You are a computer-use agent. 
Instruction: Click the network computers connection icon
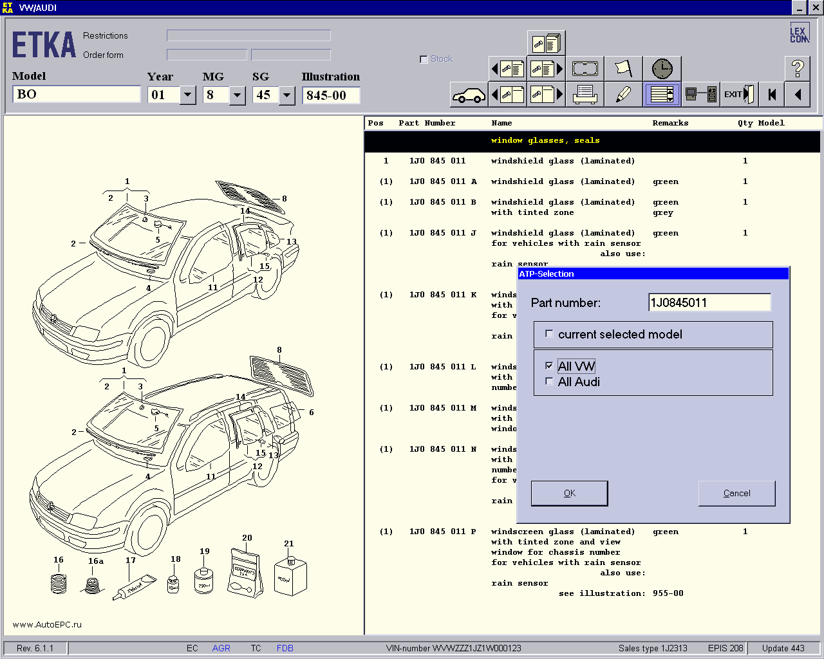point(700,95)
